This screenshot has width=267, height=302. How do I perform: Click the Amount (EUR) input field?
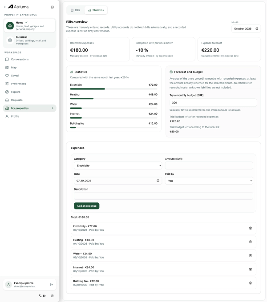point(209,165)
